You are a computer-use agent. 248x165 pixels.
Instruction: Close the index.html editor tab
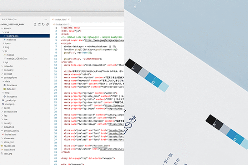coord(69,20)
